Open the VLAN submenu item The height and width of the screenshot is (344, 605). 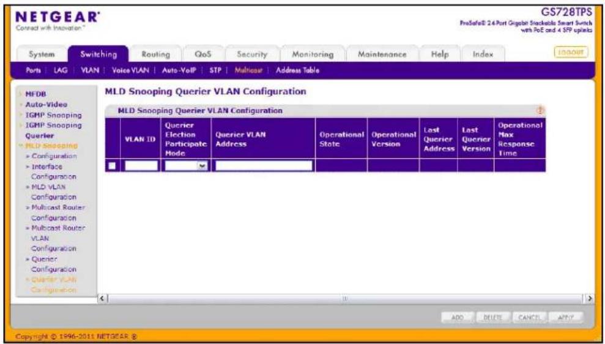90,70
